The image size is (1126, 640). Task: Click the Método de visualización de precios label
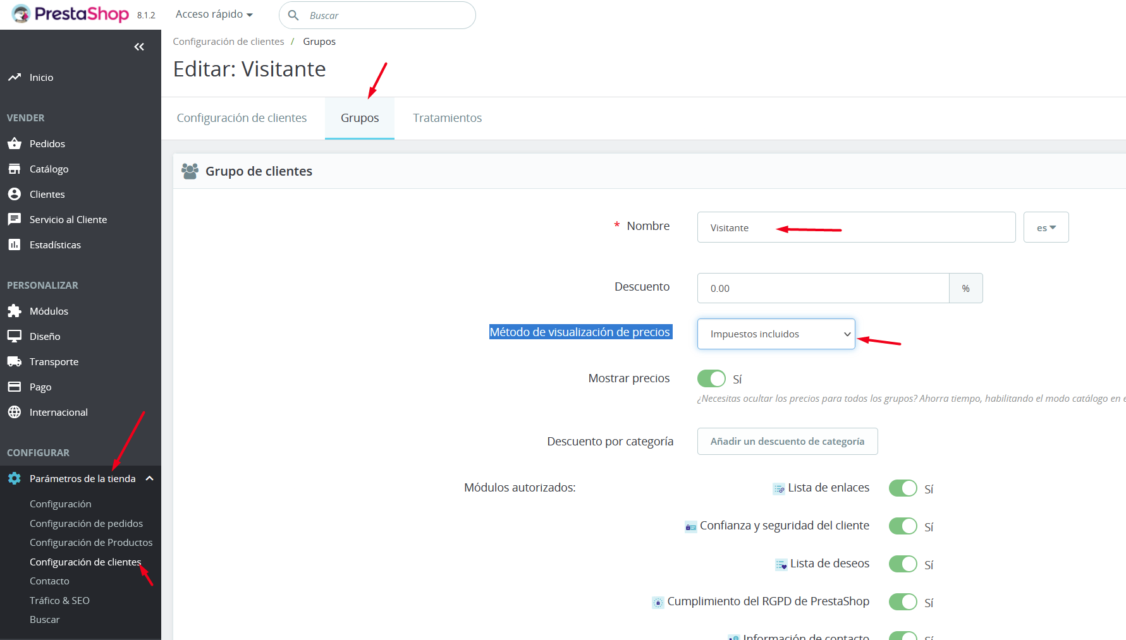[x=580, y=332]
